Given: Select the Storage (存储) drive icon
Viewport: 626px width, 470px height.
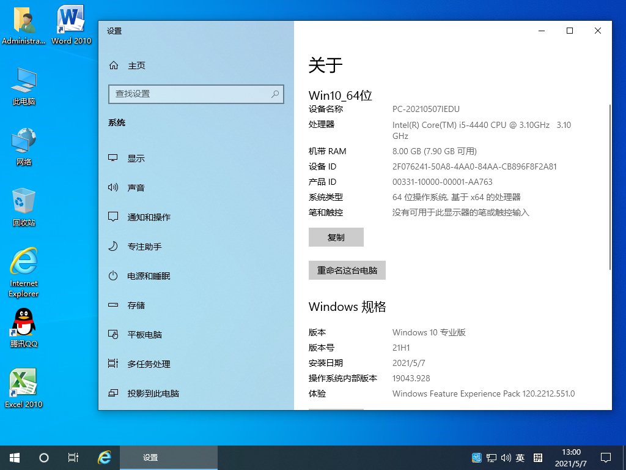Looking at the screenshot, I should 113,305.
